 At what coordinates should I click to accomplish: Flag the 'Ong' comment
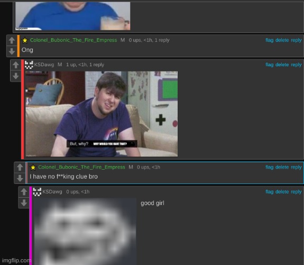(x=269, y=40)
